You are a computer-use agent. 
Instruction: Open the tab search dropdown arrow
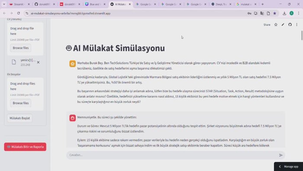pos(4,4)
